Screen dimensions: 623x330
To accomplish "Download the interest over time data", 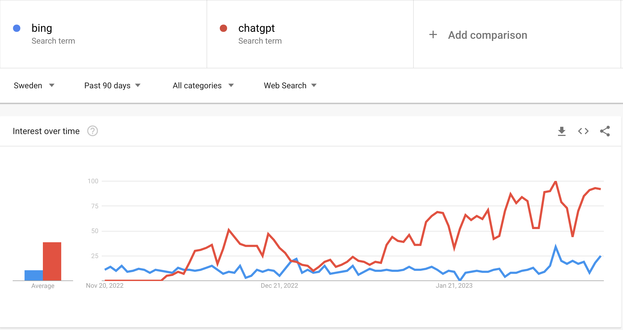I will pos(562,131).
